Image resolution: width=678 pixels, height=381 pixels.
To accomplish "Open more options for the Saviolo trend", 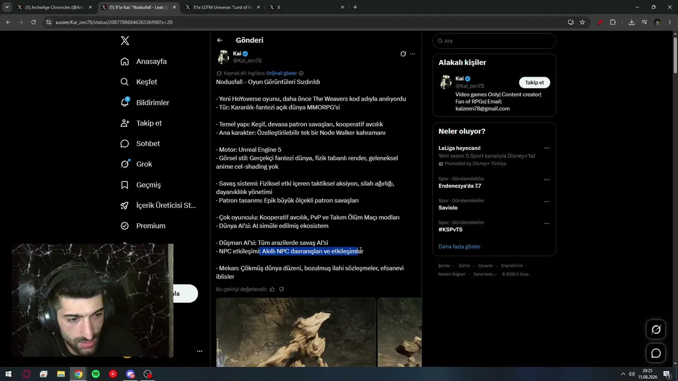I will click(x=547, y=202).
